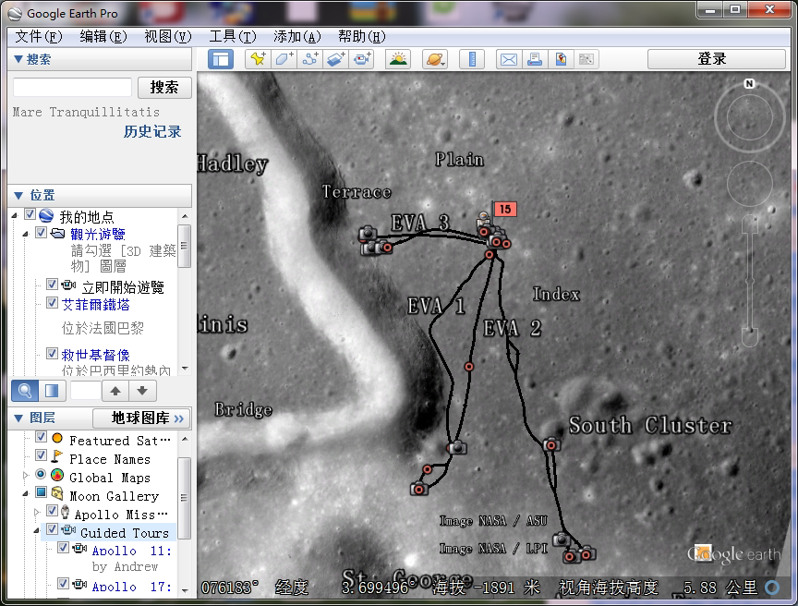Image resolution: width=798 pixels, height=606 pixels.
Task: Click the 登录 sign-in button
Action: click(717, 59)
